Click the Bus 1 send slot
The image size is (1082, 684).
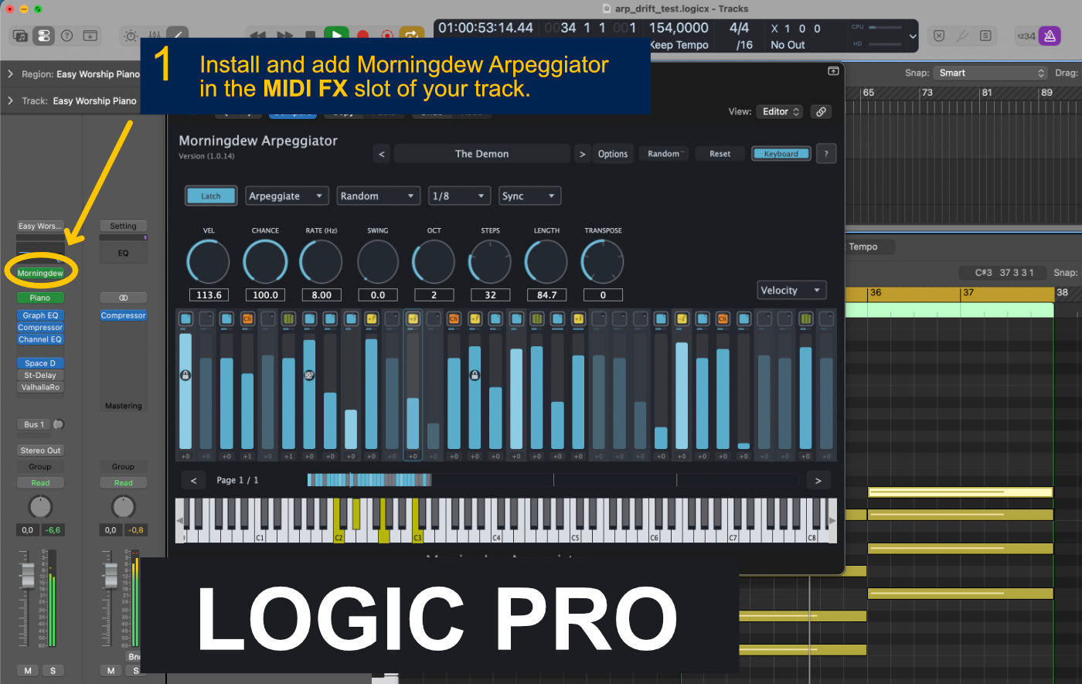[34, 424]
